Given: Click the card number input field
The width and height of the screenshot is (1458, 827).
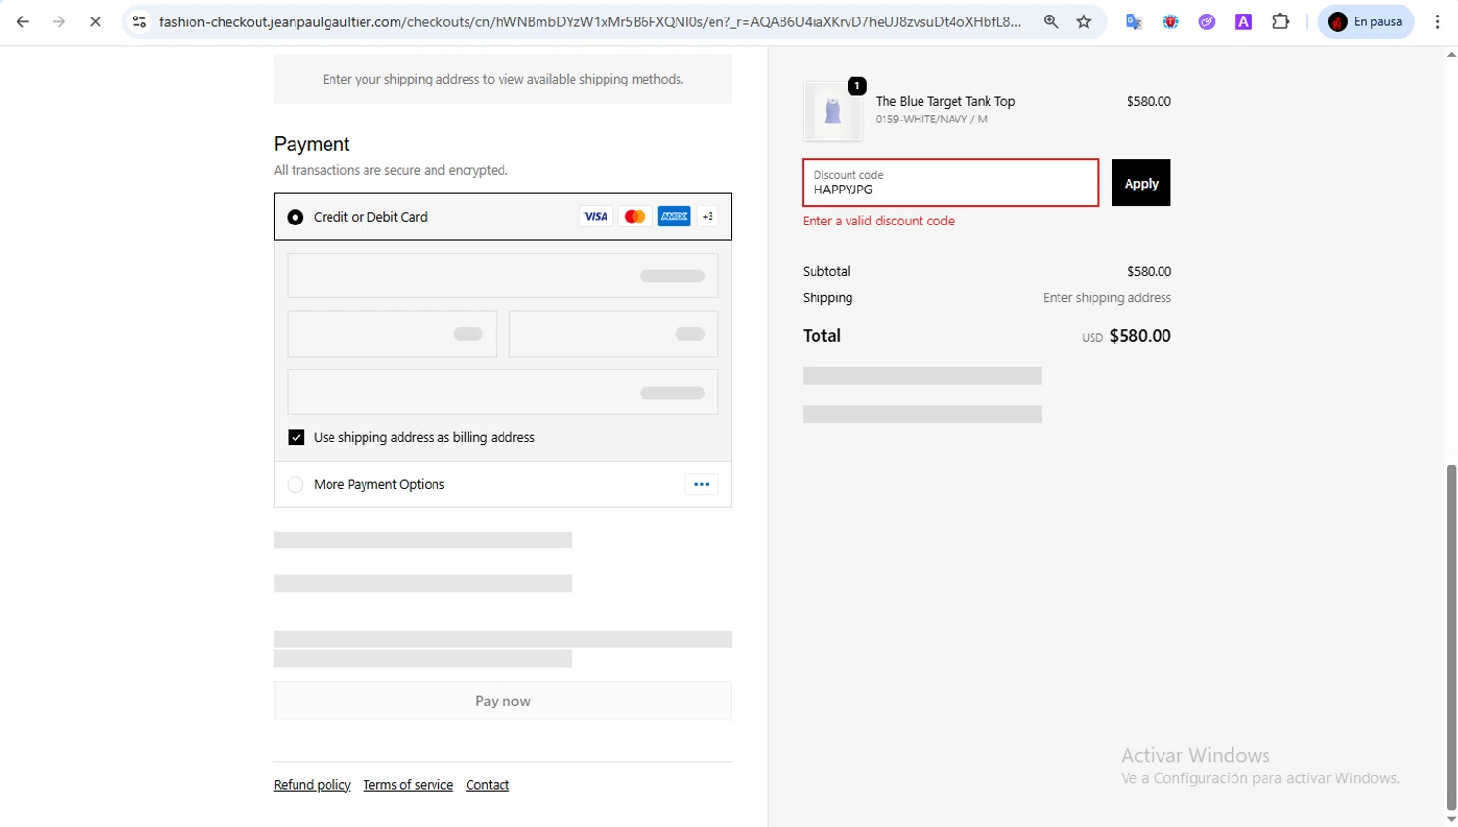Looking at the screenshot, I should click(x=503, y=276).
